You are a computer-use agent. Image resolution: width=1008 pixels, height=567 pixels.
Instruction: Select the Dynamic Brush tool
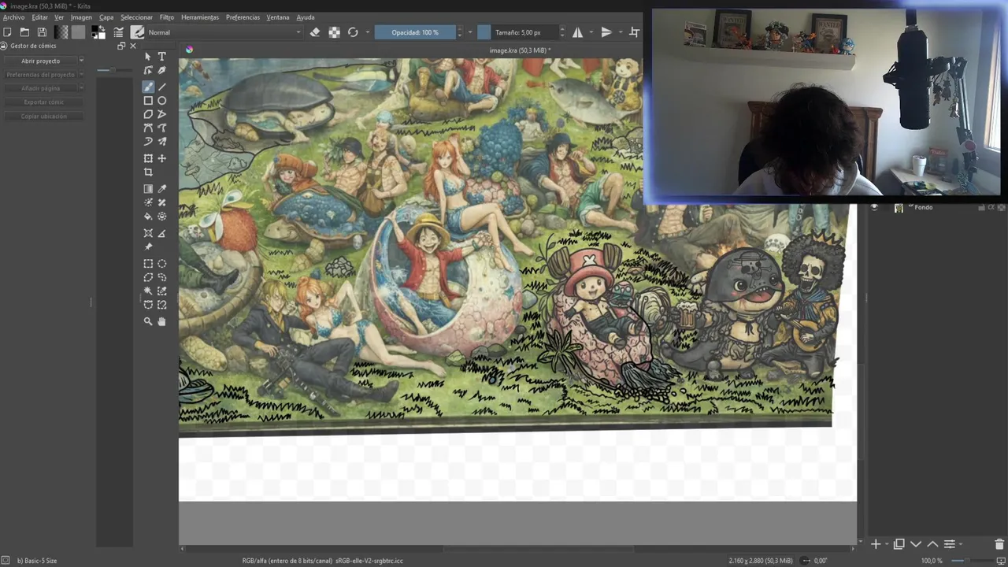148,142
